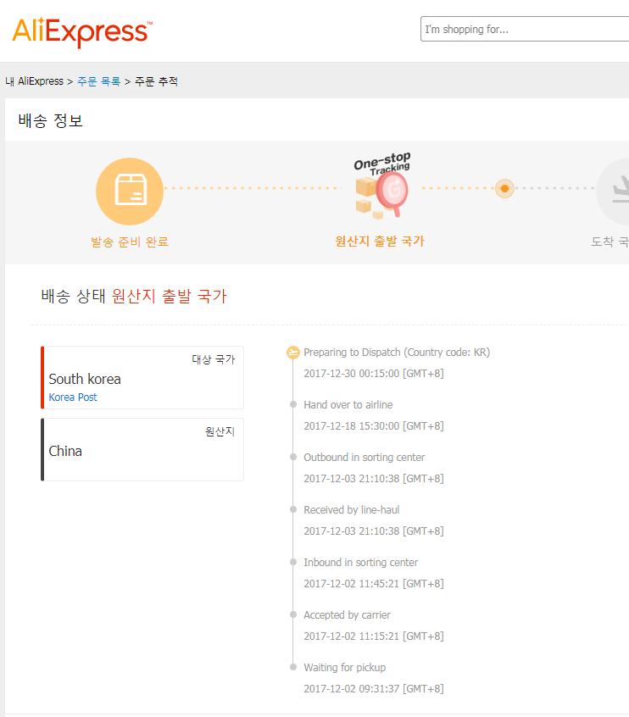Click the Received by line-haul timeline dot
Viewport: 629px width, 717px height.
click(x=293, y=510)
